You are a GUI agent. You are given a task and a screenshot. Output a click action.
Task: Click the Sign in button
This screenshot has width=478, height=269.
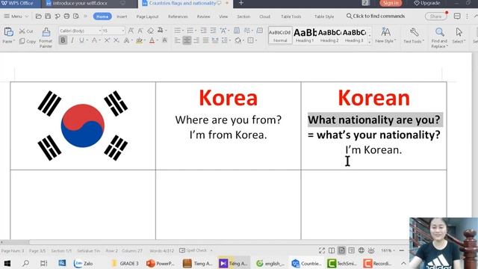coord(391,3)
